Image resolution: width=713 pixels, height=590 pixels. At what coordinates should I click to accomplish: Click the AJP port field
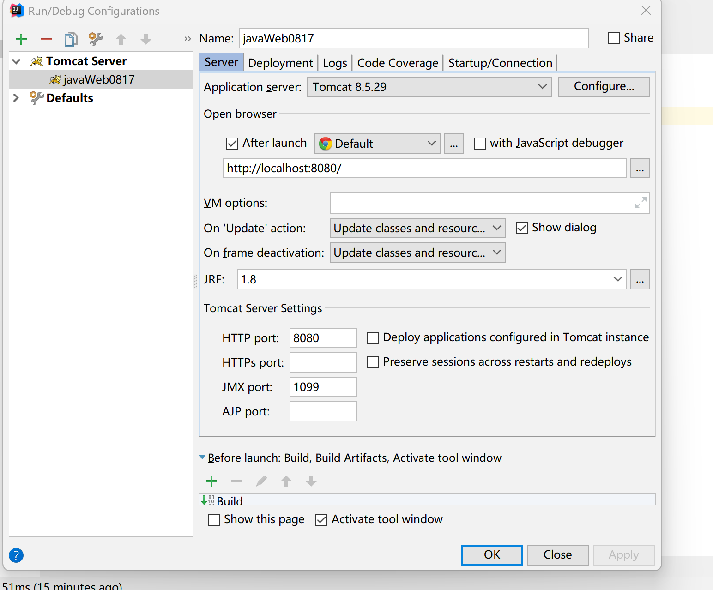[x=323, y=411]
